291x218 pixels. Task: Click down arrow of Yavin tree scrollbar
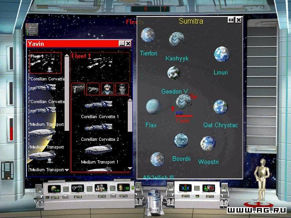[67, 170]
